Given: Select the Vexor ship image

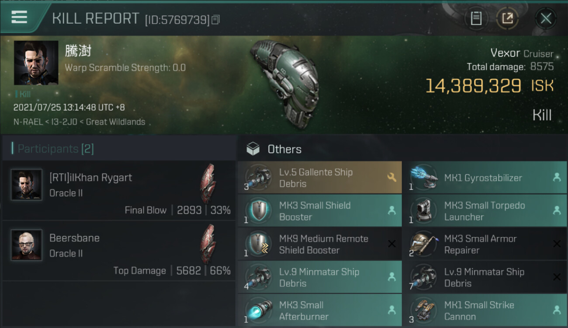Looking at the screenshot, I should 284,83.
